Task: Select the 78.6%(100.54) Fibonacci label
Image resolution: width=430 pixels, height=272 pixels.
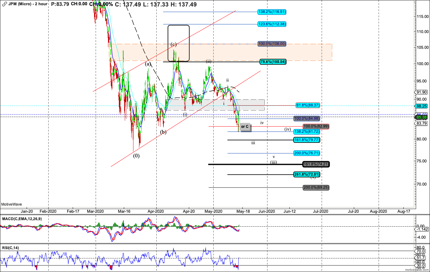Action: (273, 62)
